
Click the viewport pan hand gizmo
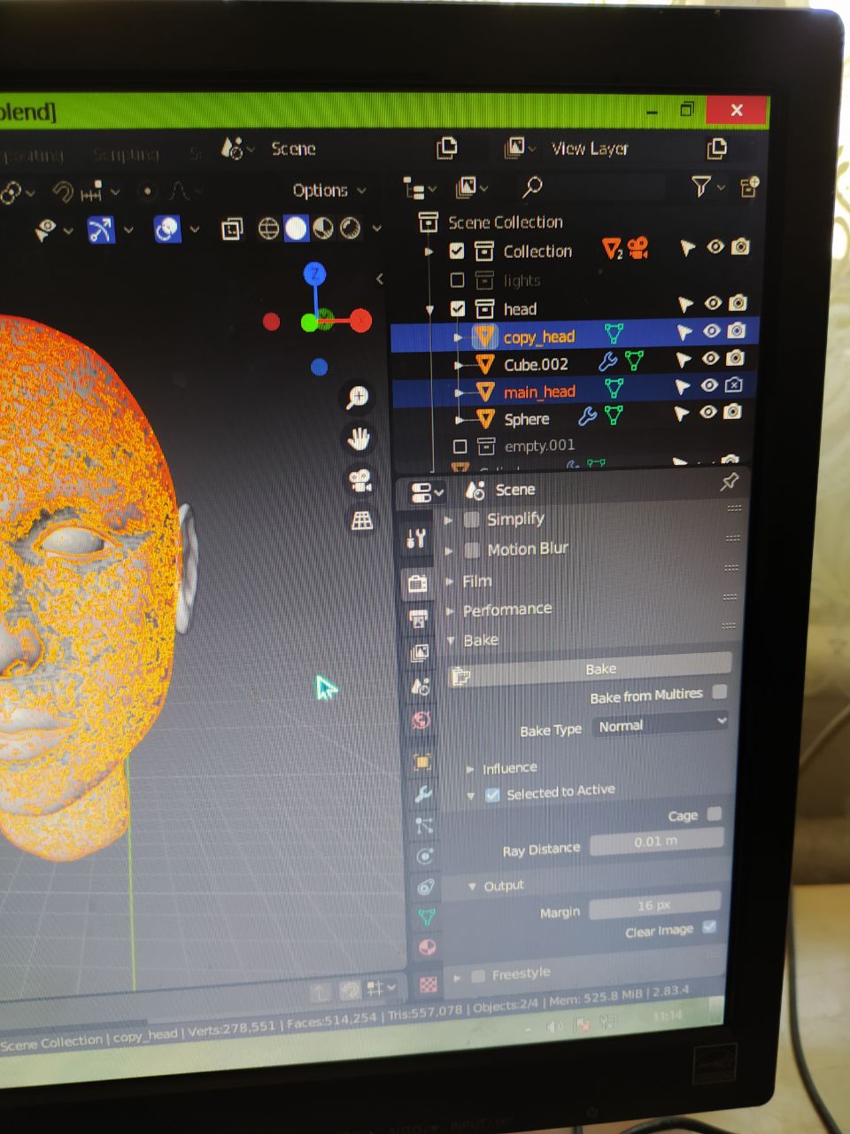click(x=359, y=439)
